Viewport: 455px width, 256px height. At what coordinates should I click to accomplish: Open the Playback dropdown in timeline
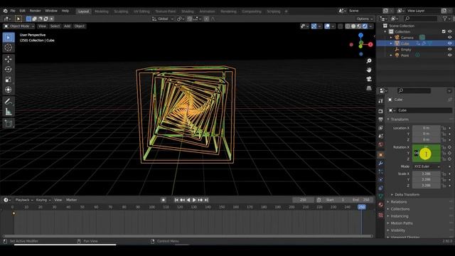click(x=23, y=200)
